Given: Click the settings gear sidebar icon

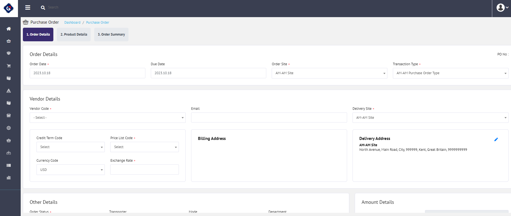Looking at the screenshot, I should [9, 128].
